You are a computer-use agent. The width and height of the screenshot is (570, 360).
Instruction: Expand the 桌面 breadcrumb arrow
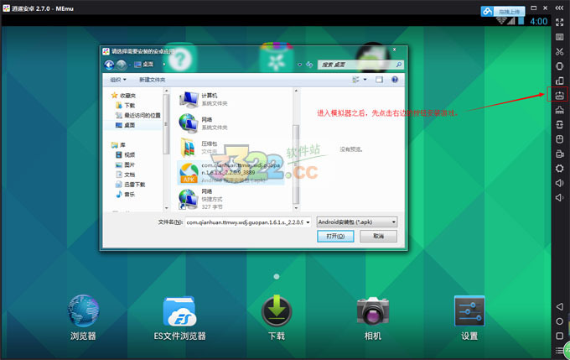[164, 64]
